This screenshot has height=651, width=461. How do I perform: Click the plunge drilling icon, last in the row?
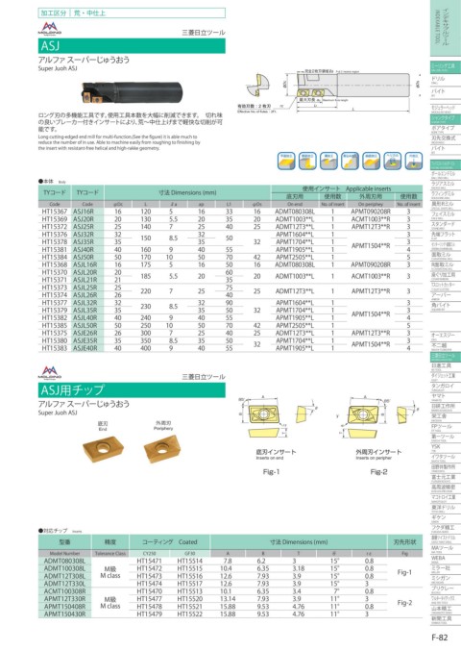click(x=413, y=161)
